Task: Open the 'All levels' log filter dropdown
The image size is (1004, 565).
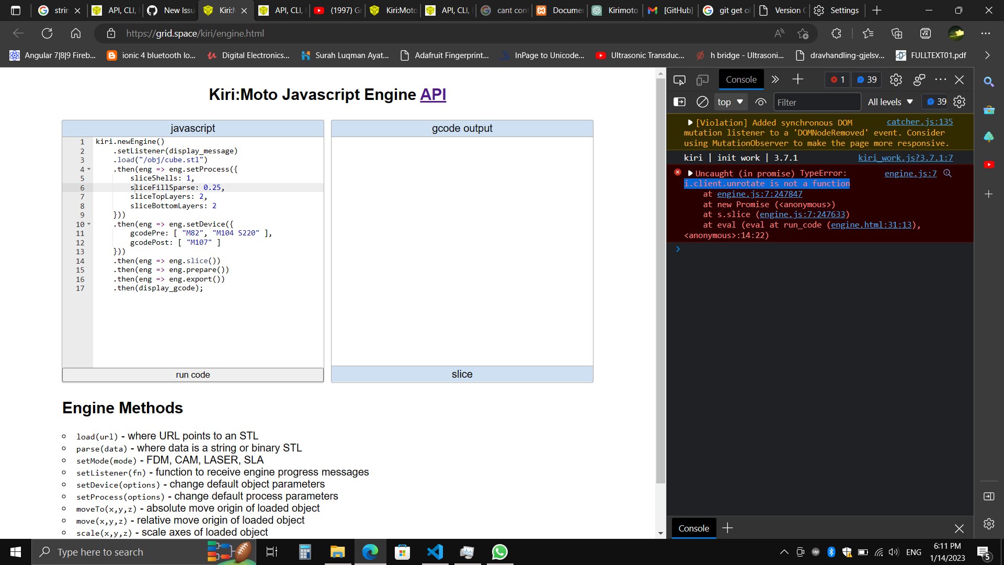Action: [890, 101]
